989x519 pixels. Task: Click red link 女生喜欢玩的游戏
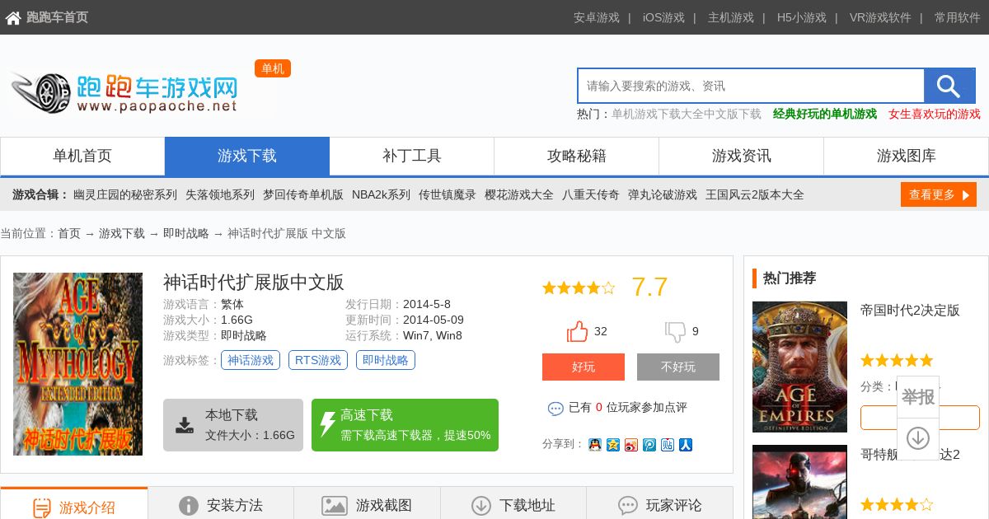coord(935,114)
